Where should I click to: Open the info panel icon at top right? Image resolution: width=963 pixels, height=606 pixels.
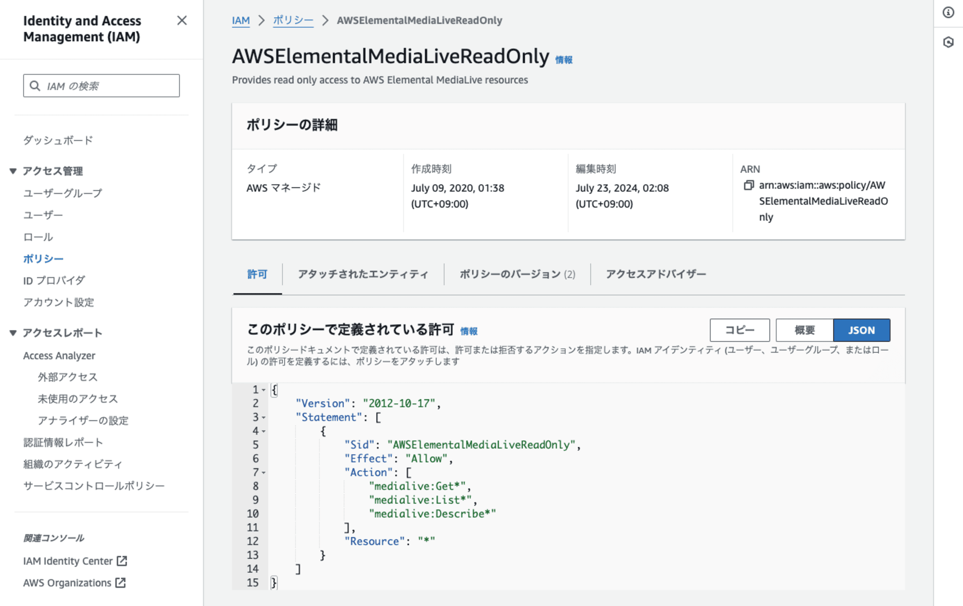[948, 13]
